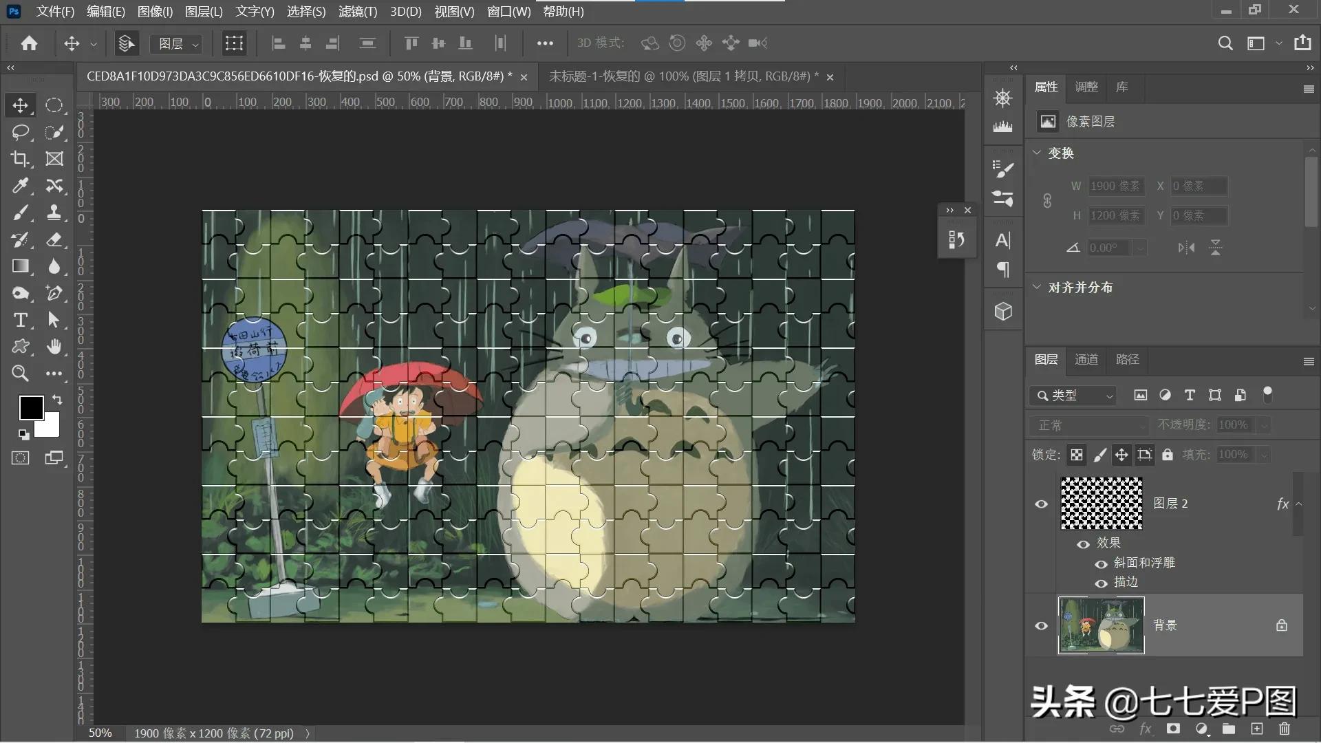Open the 3D panel cube icon
Image resolution: width=1321 pixels, height=743 pixels.
click(1003, 312)
